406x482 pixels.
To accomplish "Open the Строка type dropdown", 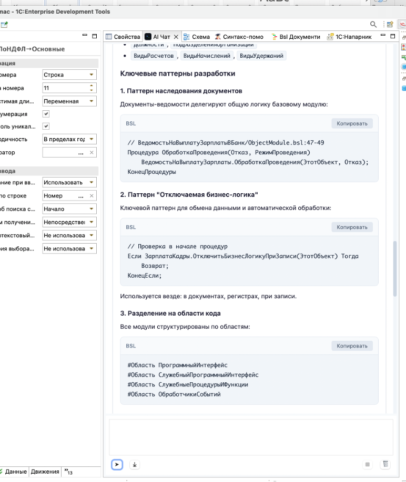I will 92,75.
